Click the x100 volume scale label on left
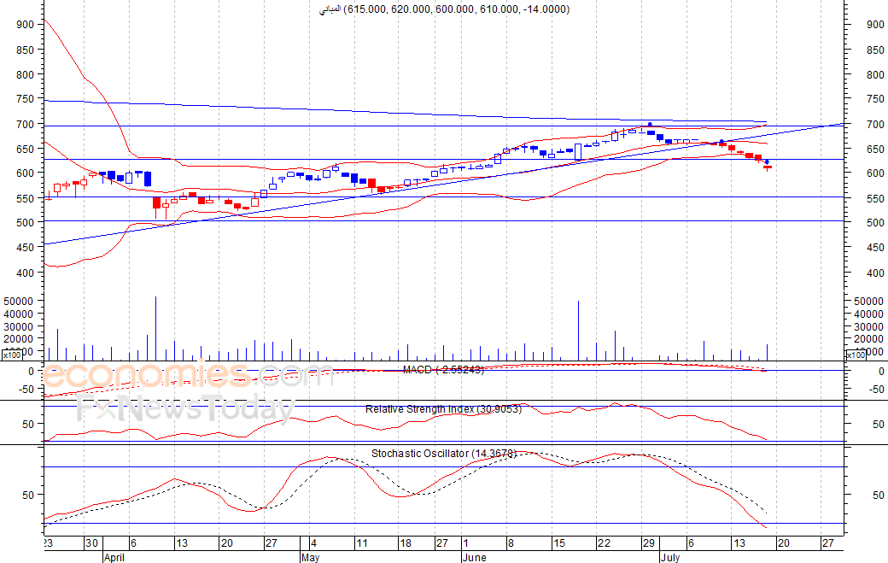Screen dimensions: 888x563 coord(12,356)
